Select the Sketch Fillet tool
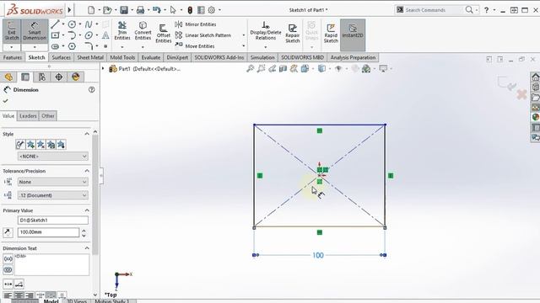 click(x=89, y=46)
